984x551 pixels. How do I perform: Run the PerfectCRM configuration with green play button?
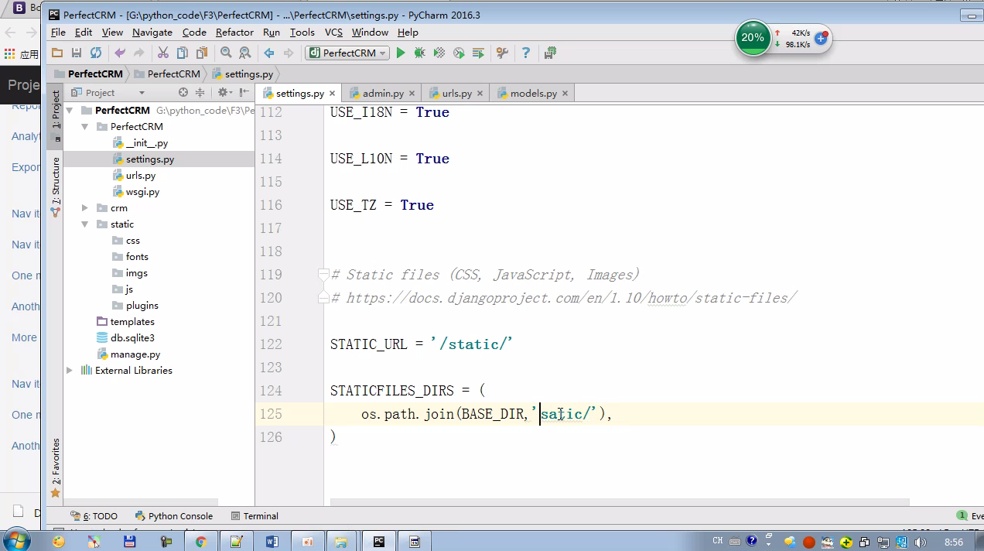(401, 53)
